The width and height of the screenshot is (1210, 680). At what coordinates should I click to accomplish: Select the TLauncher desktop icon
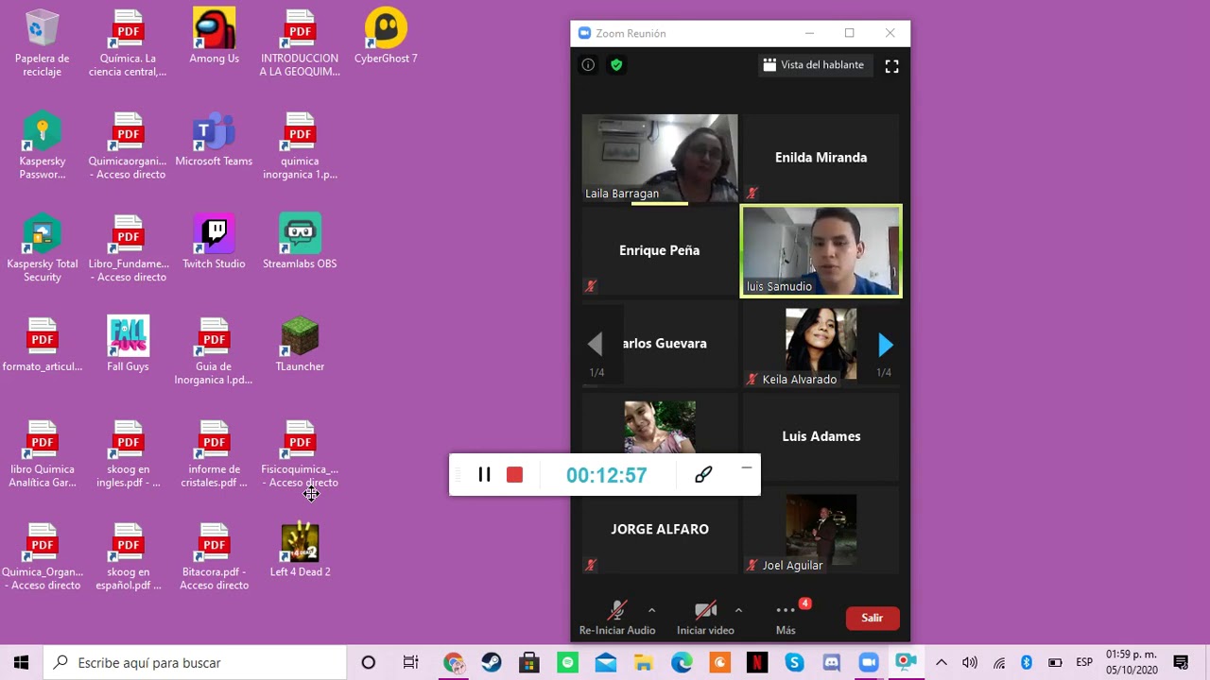[x=300, y=345]
